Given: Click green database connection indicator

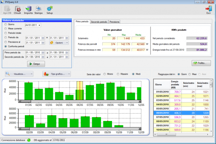Looking at the screenshot, I should (29, 140).
